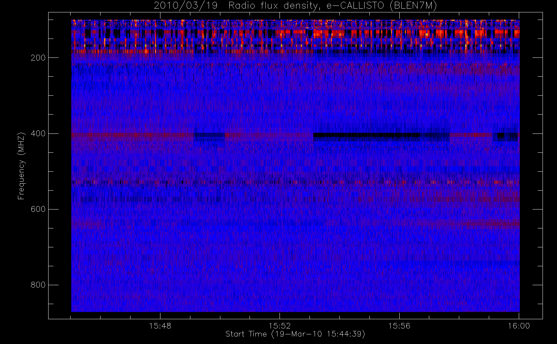The height and width of the screenshot is (344, 557).
Task: Click the 15:52 time tick label
Action: point(280,326)
